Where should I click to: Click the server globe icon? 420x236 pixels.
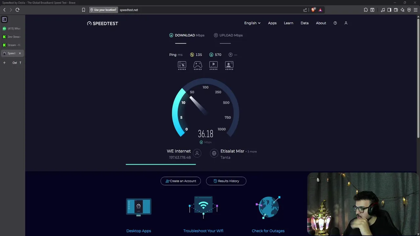[x=214, y=153]
